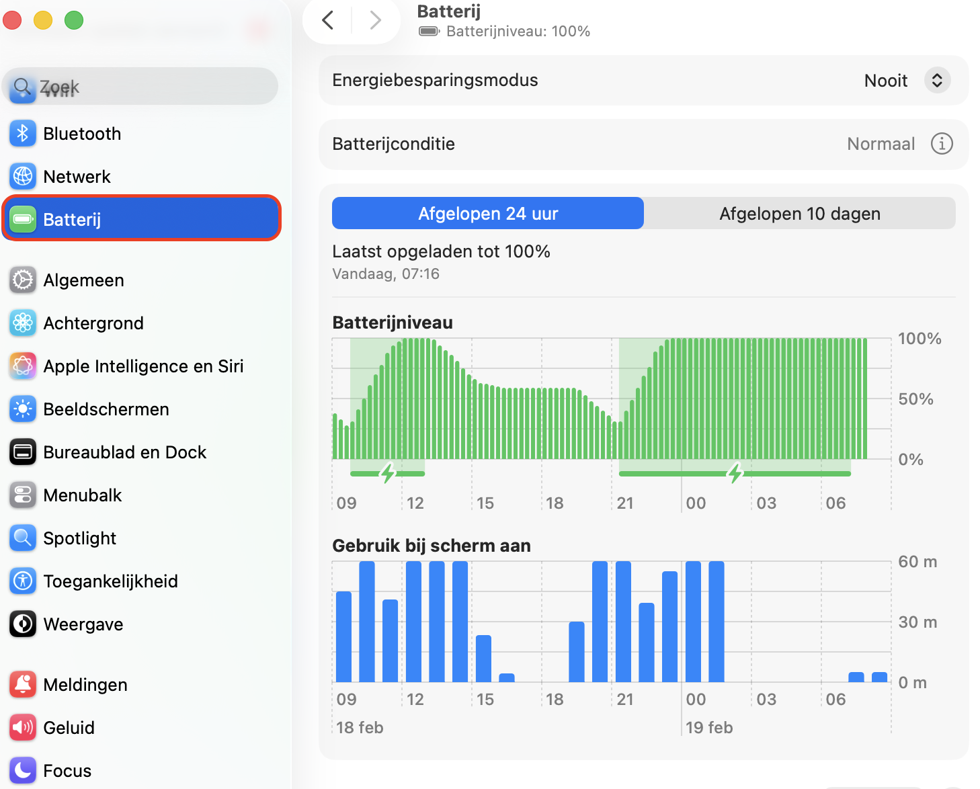Expand the back navigation arrow
980x789 pixels.
327,19
